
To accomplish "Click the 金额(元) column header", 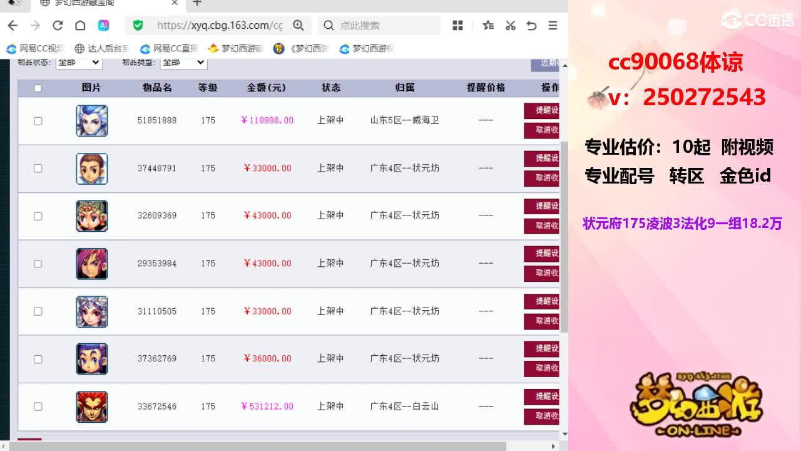I will (267, 88).
